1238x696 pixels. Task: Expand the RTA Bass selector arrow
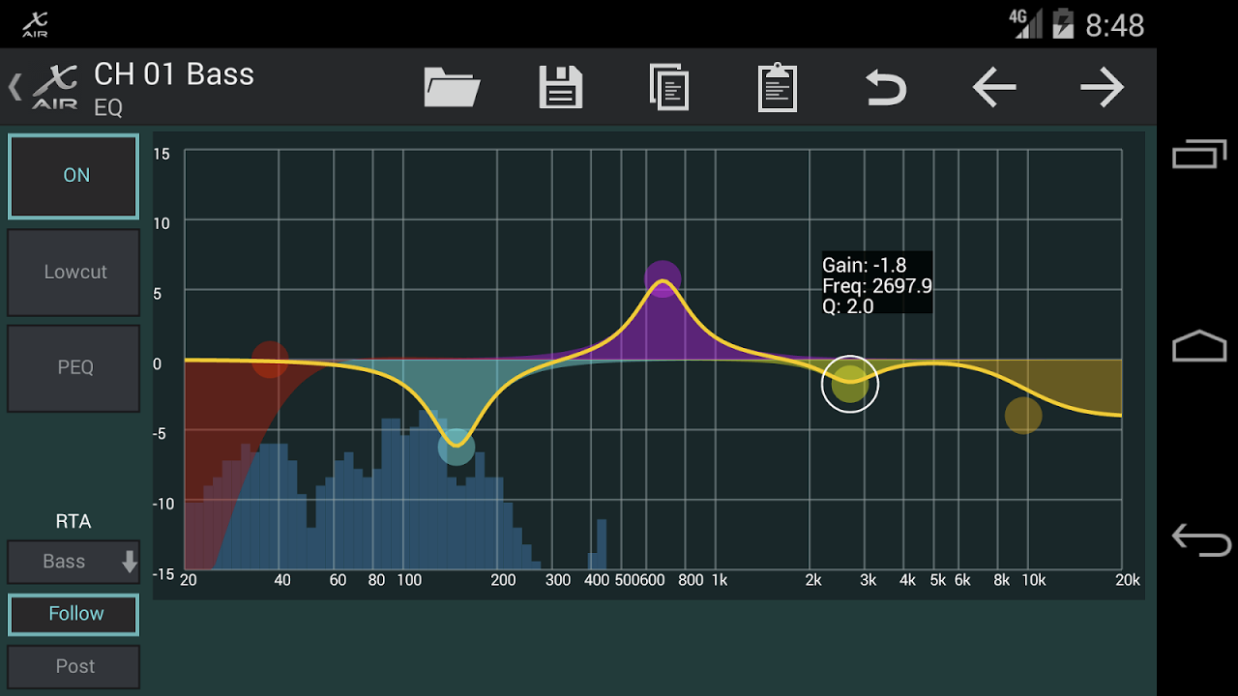(x=129, y=561)
